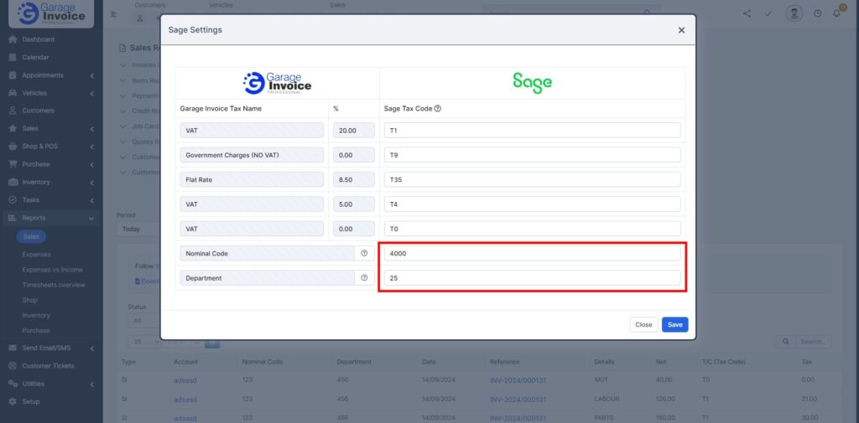
Task: Expand the Inventory submenu chevron
Action: [x=92, y=183]
